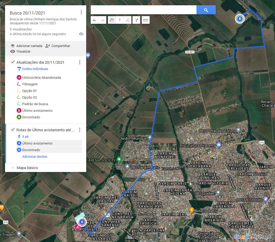Select the hand pan tool

click(x=112, y=20)
